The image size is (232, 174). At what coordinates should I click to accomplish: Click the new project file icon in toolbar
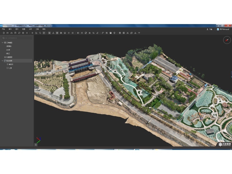point(4,33)
